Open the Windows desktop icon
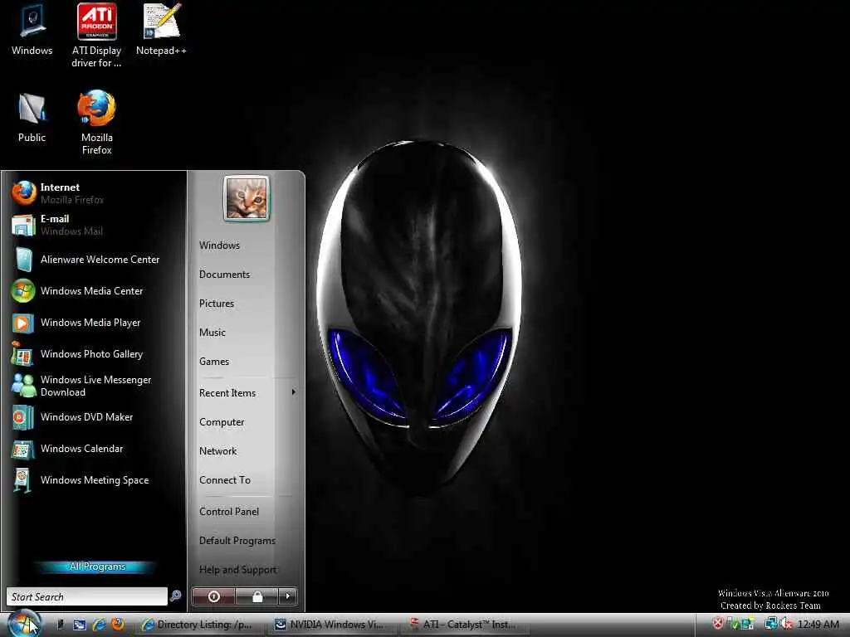 coord(32,31)
